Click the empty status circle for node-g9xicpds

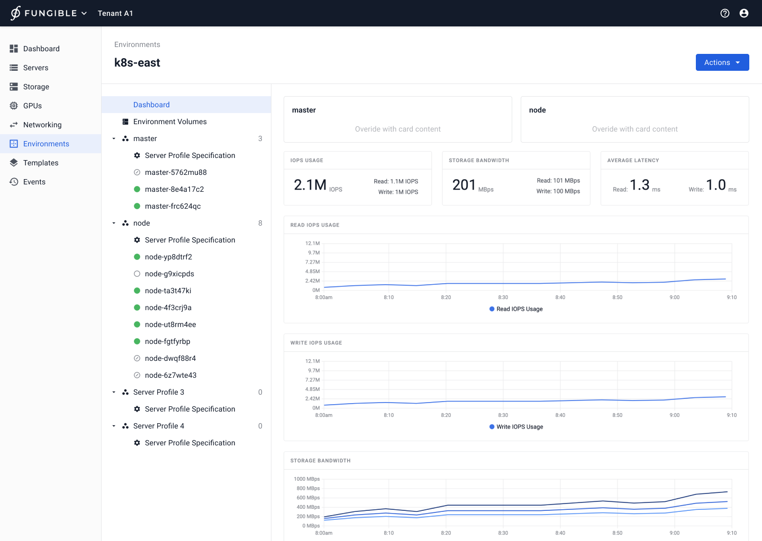click(137, 274)
